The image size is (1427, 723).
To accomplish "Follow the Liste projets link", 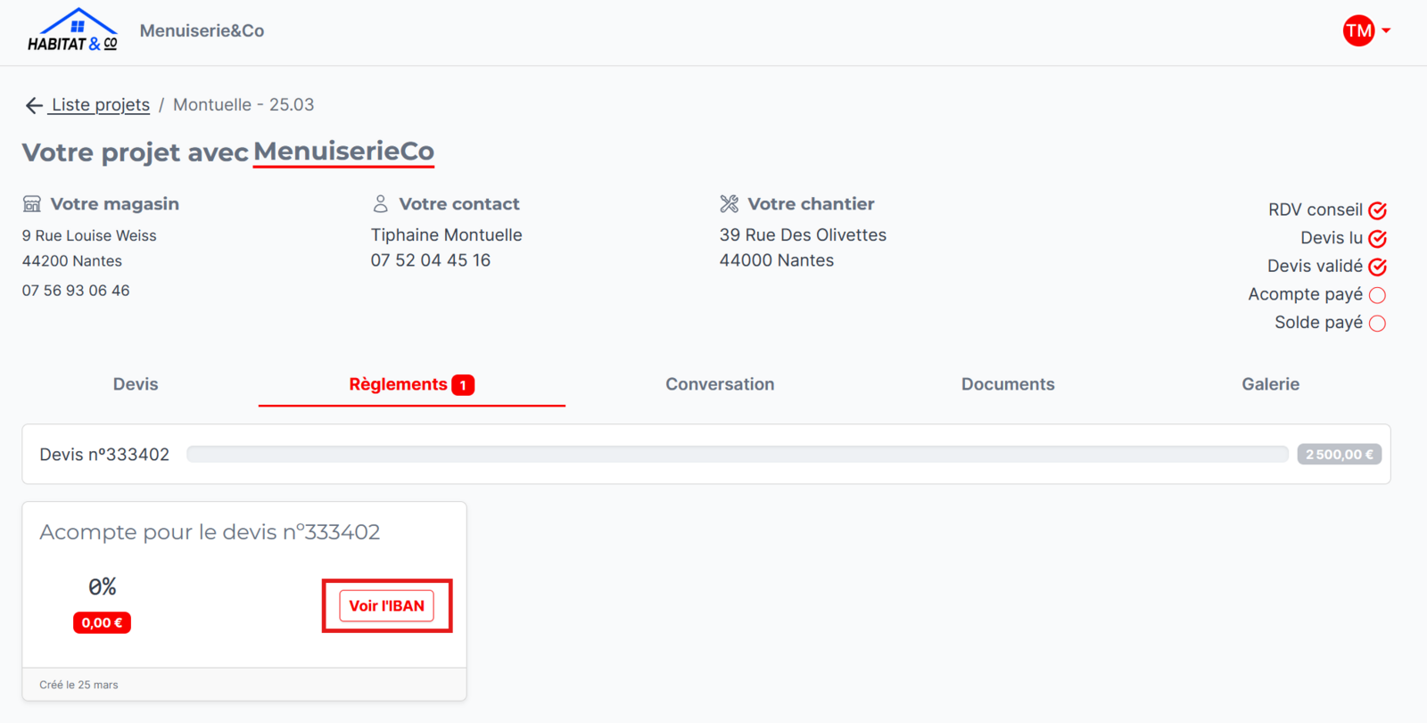I will 100,105.
